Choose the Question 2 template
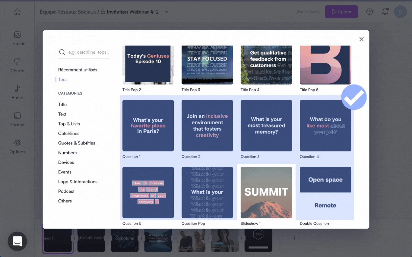Image resolution: width=412 pixels, height=257 pixels. [207, 125]
